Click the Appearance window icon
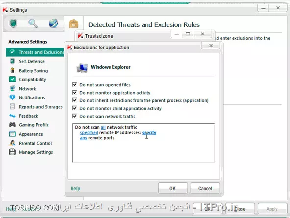Image resolution: width=290 pixels, height=218 pixels. click(x=12, y=134)
